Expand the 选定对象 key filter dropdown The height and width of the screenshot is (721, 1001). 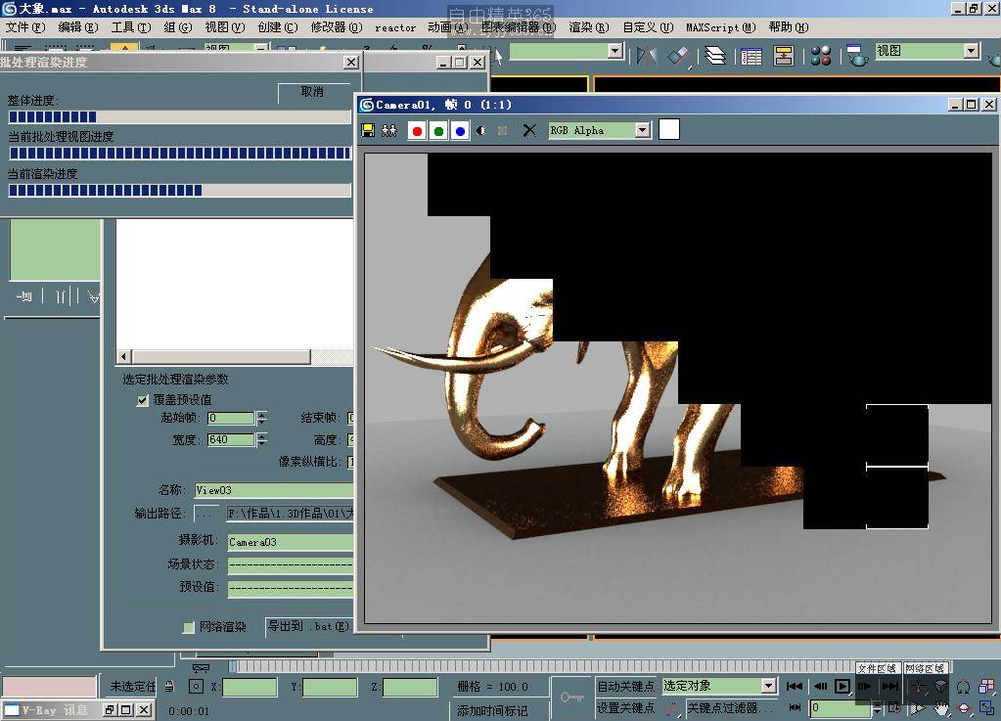click(x=768, y=686)
